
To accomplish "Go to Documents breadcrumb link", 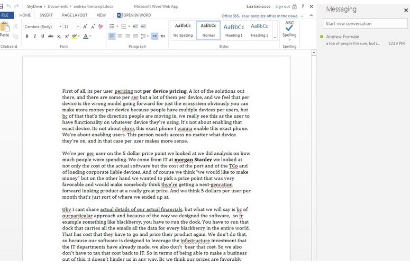I will (x=58, y=6).
